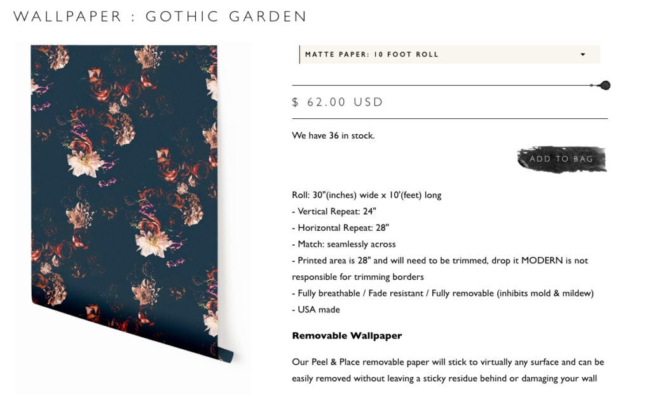Click the Horizontal Repeat: 28" line
Viewport: 651px width, 395px height.
341,228
